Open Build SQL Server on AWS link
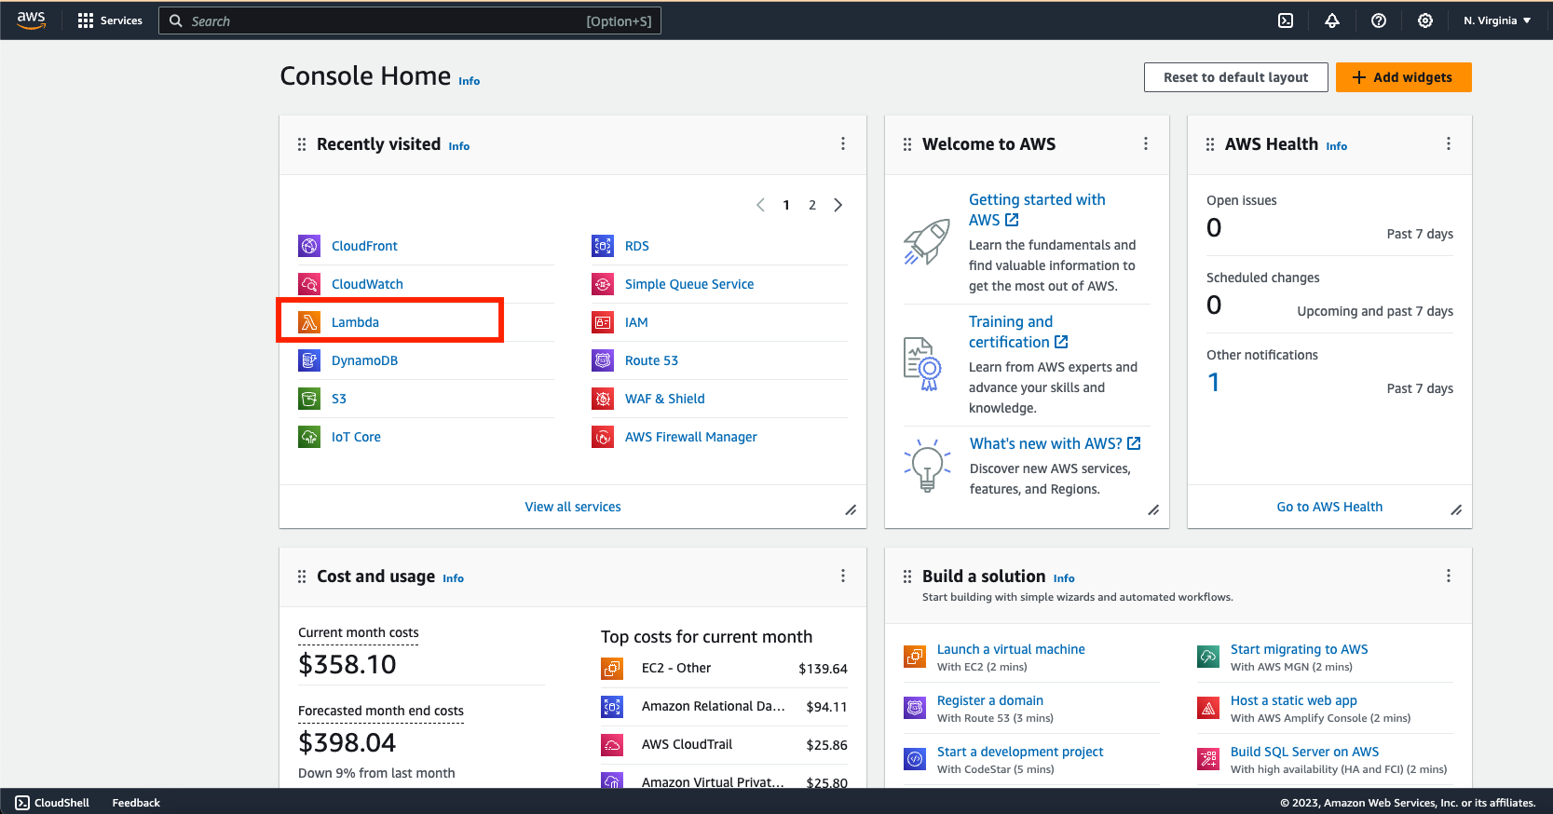 [1305, 752]
